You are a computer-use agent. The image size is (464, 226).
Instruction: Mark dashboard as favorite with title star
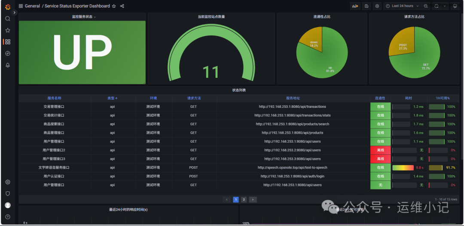click(x=114, y=6)
